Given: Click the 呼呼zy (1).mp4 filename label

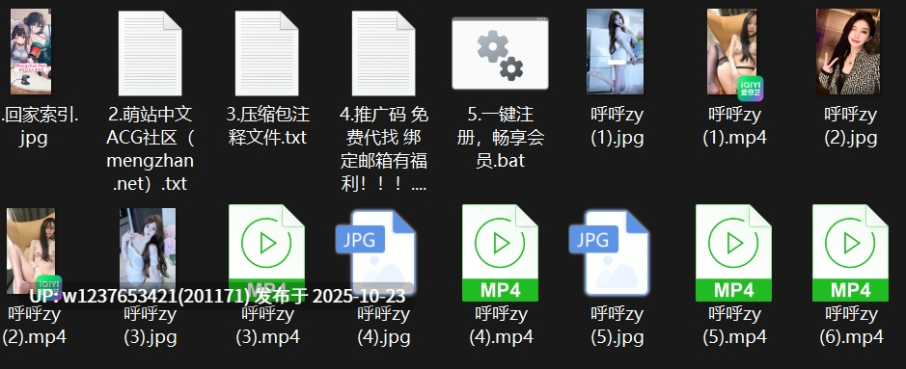Looking at the screenshot, I should (735, 125).
